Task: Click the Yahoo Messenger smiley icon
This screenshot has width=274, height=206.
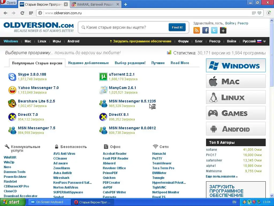Action: 12,90
